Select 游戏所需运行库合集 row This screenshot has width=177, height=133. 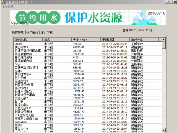87,51
